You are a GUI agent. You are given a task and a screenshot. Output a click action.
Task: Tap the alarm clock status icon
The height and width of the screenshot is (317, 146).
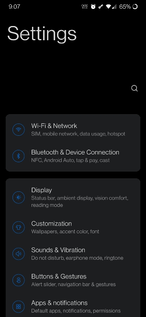click(x=93, y=7)
